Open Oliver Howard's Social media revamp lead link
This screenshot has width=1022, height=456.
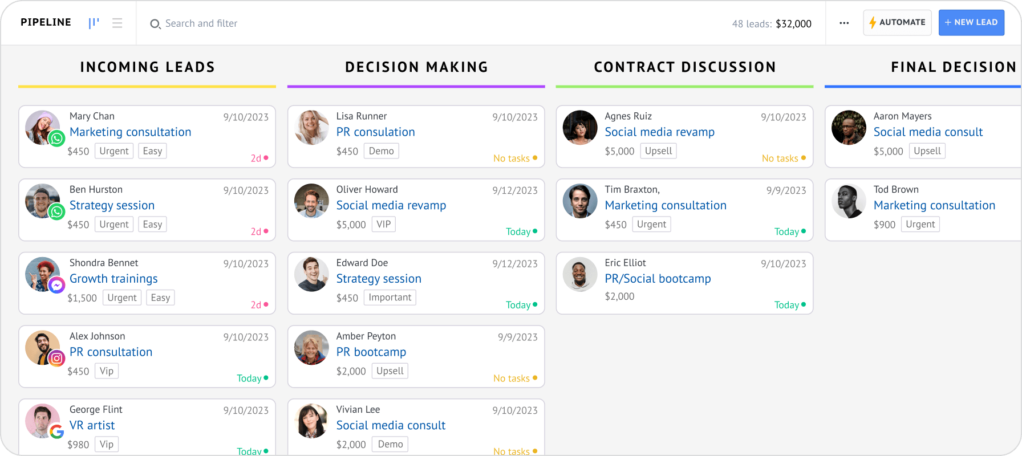[x=391, y=205]
